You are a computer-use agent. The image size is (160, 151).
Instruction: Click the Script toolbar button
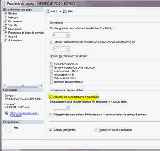click(51, 11)
